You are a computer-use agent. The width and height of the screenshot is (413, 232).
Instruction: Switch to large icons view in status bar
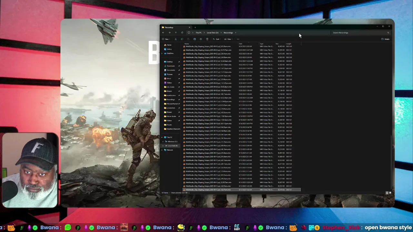[x=390, y=193]
